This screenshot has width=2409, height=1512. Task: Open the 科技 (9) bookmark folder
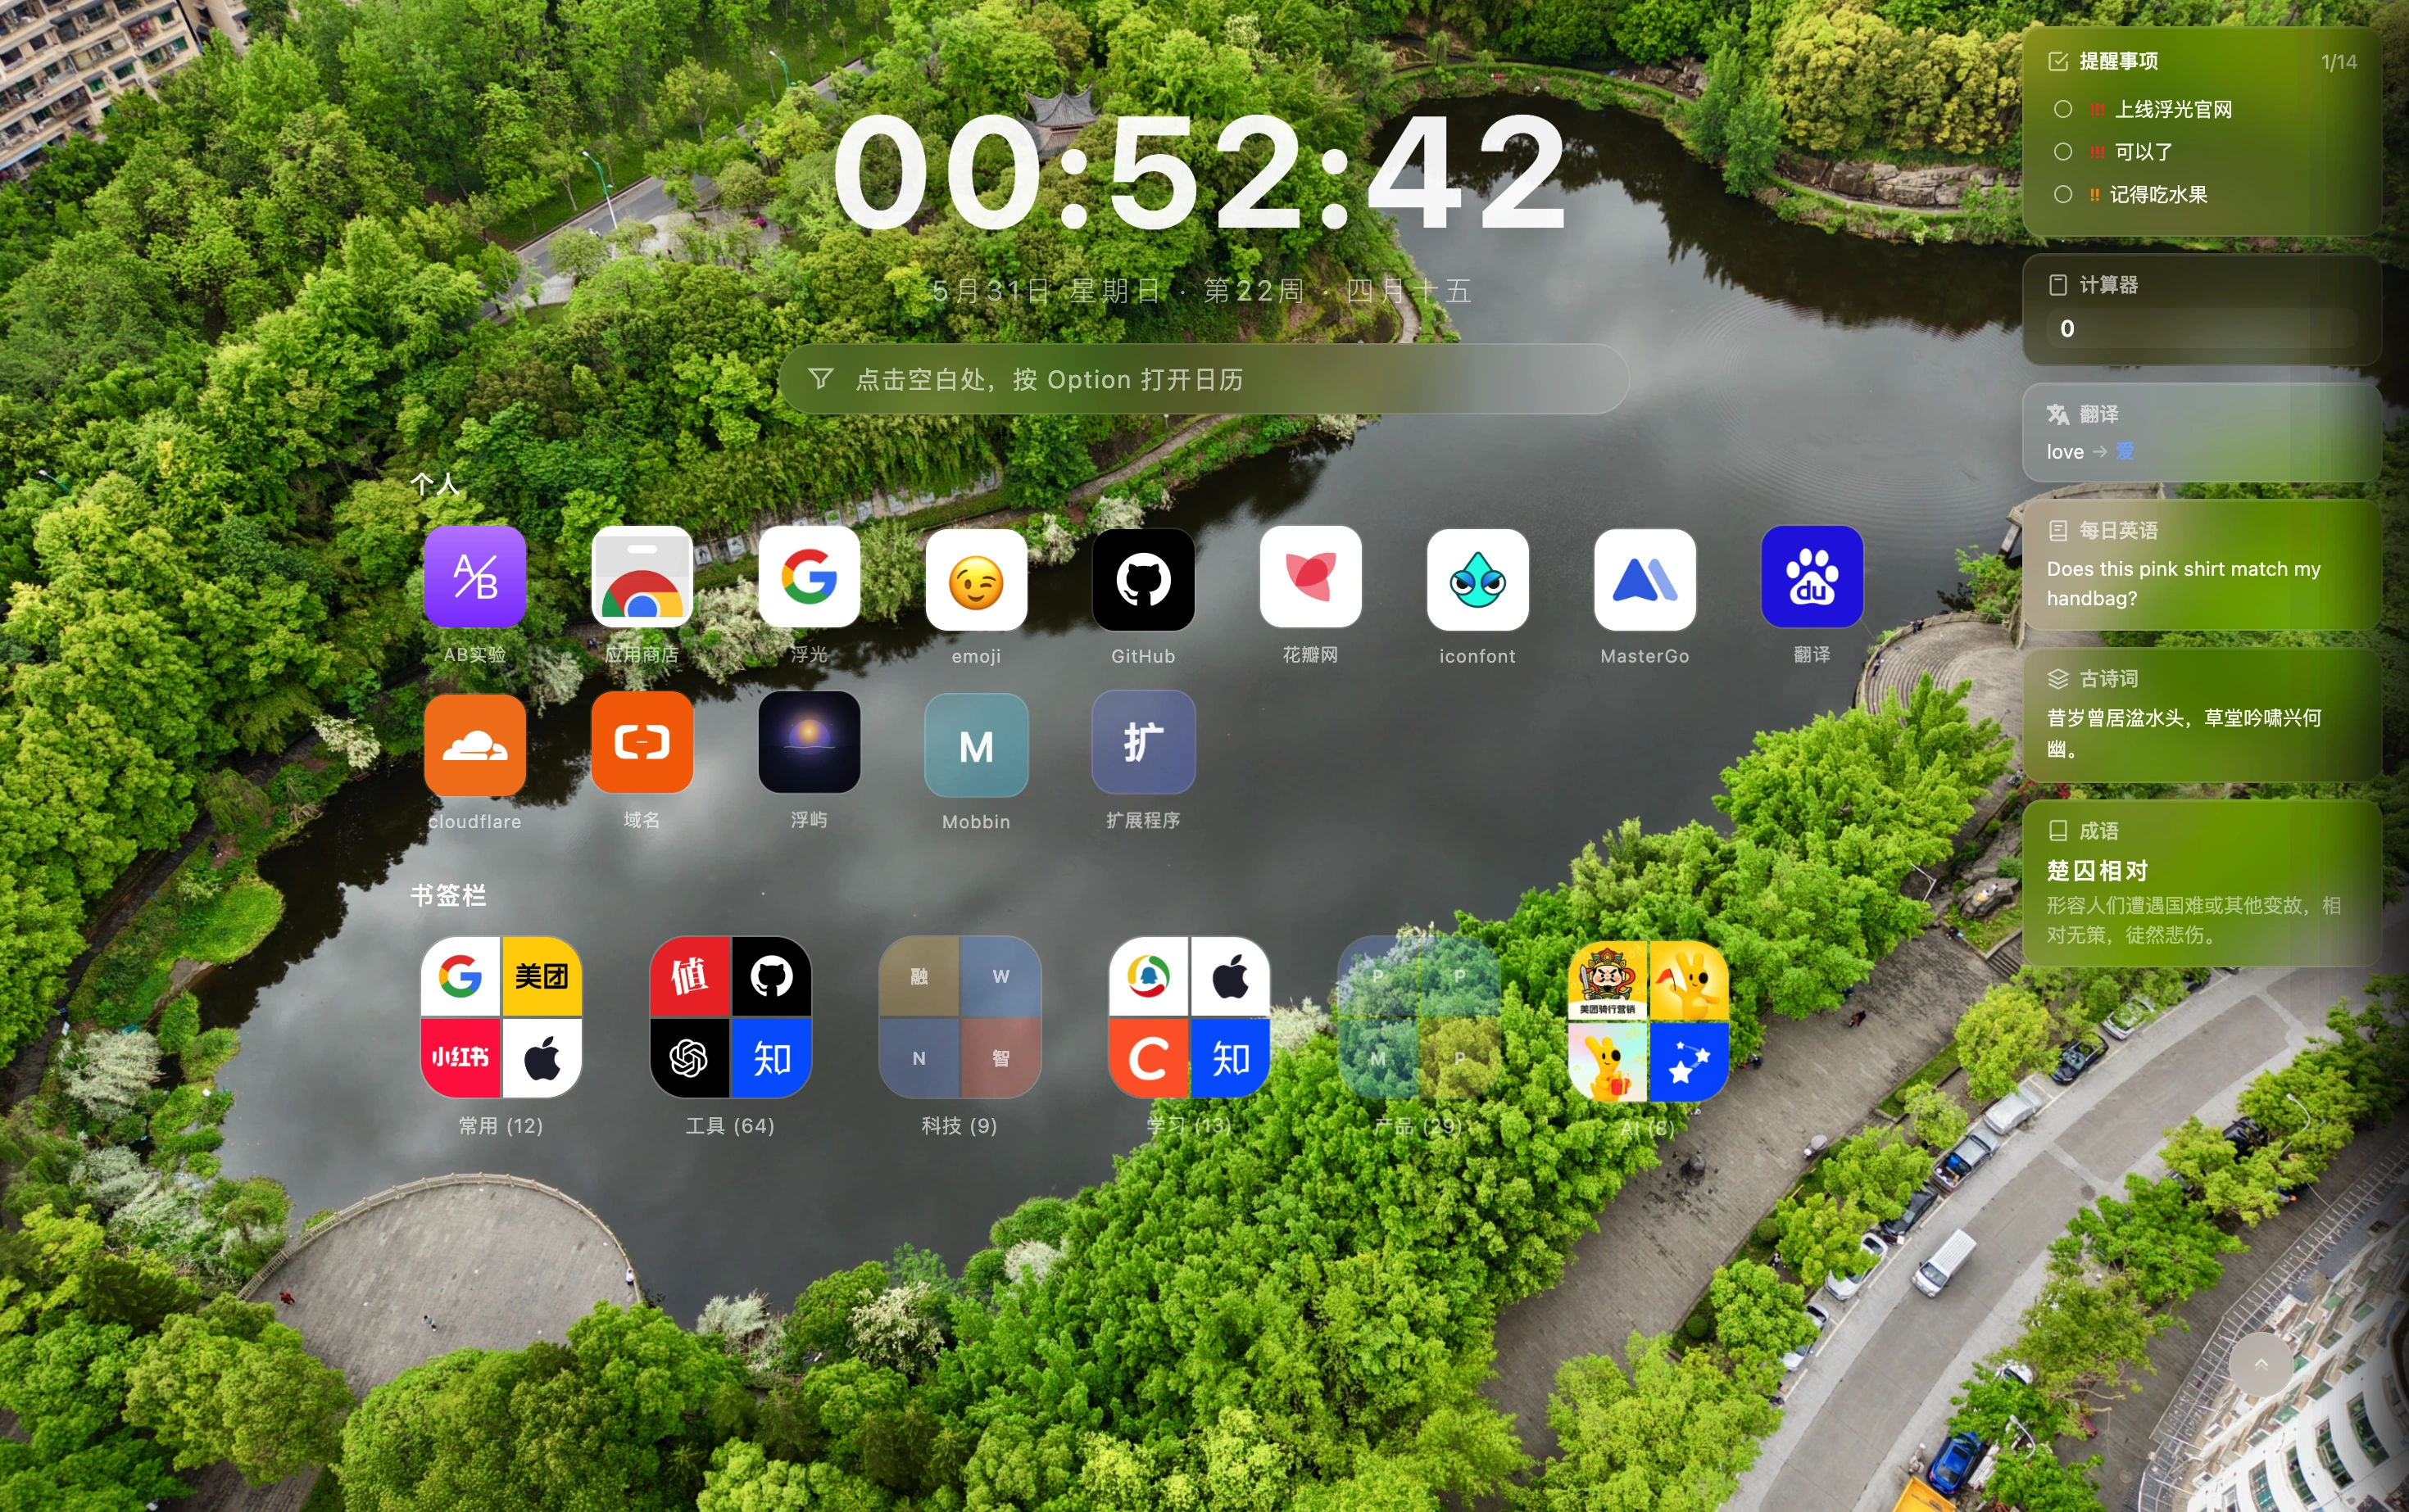pyautogui.click(x=960, y=1017)
